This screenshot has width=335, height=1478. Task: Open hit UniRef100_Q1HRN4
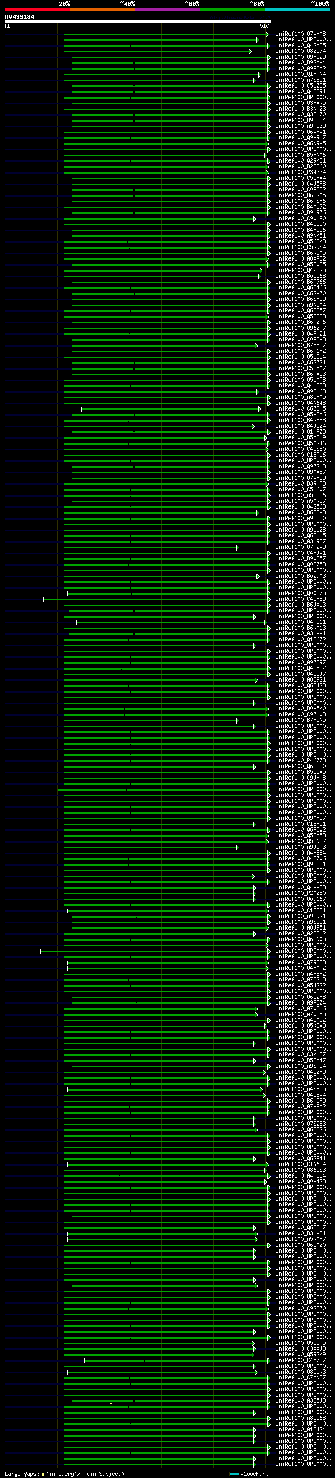tap(300, 74)
